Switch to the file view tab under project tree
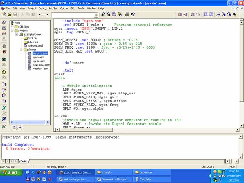This screenshot has width=244, height=183. (x=14, y=128)
